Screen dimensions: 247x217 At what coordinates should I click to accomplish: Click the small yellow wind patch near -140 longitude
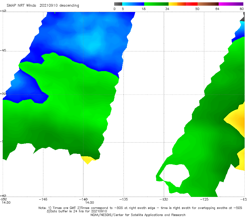[88, 160]
